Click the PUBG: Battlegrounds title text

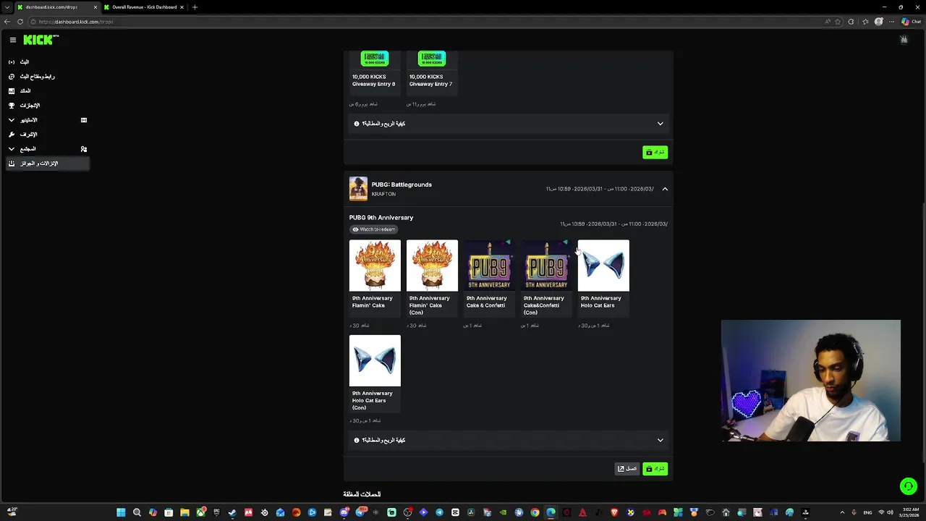click(402, 185)
